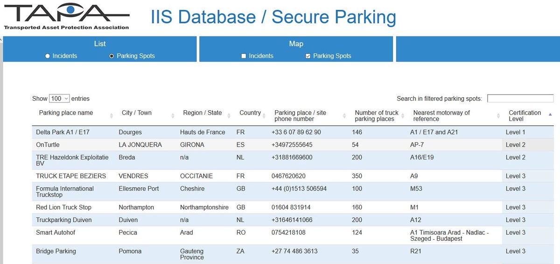Click the 350 truck parking places cell
Image resolution: width=560 pixels, height=264 pixels.
[x=357, y=176]
